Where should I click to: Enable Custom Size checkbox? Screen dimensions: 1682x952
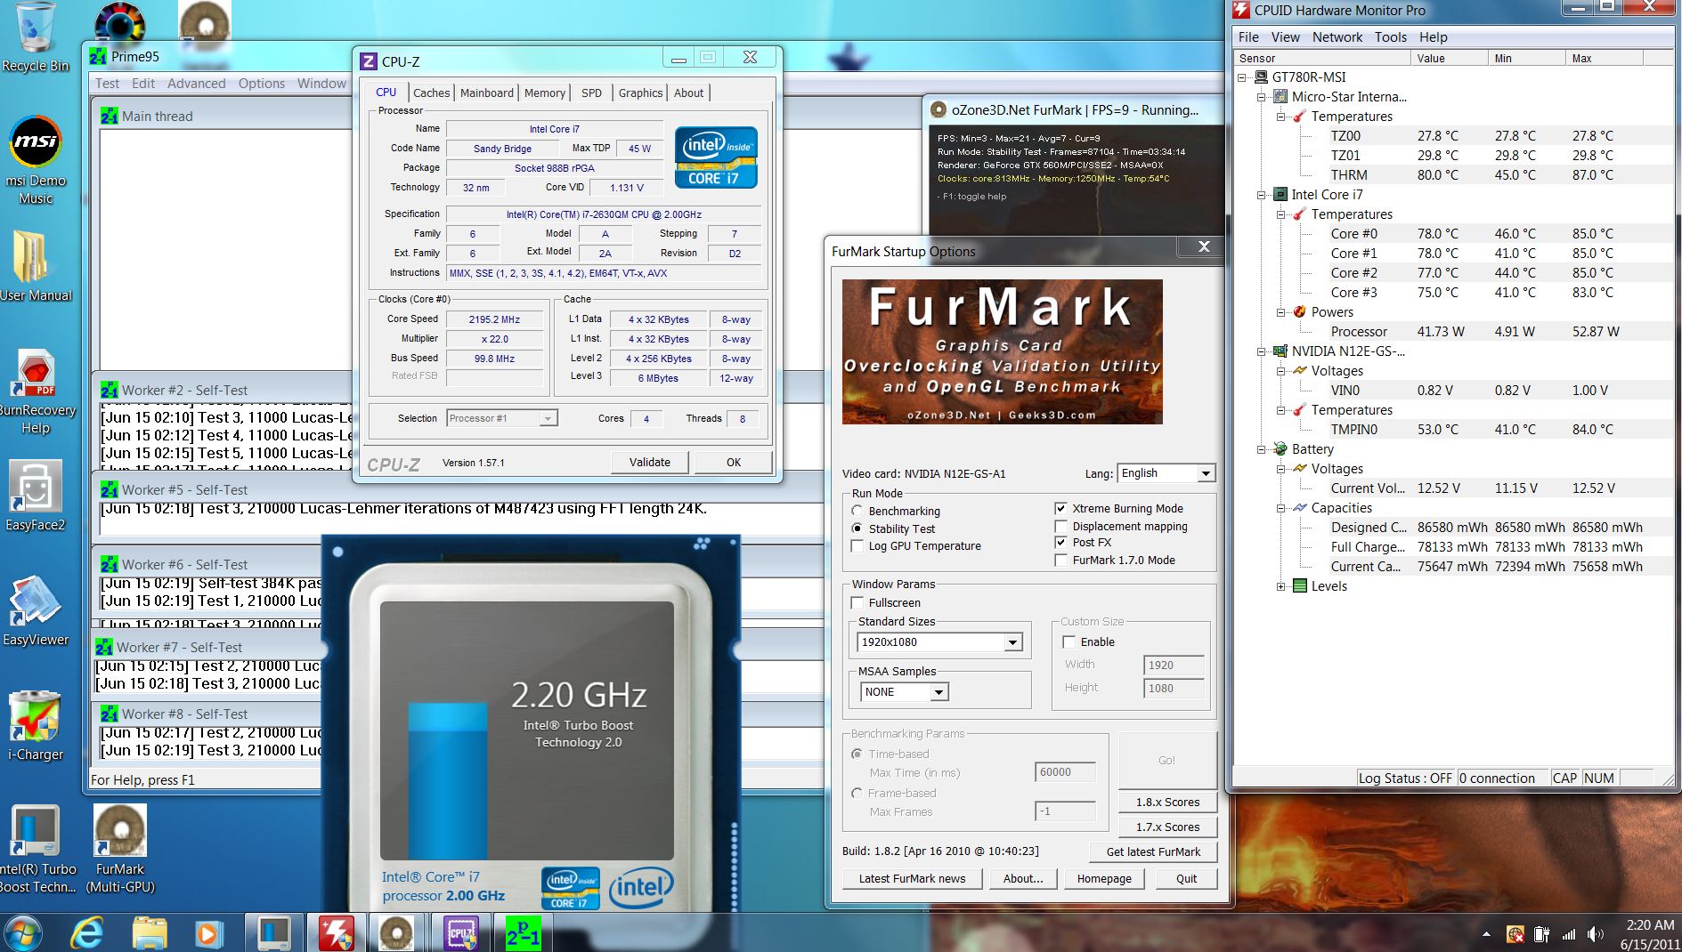click(x=1069, y=642)
